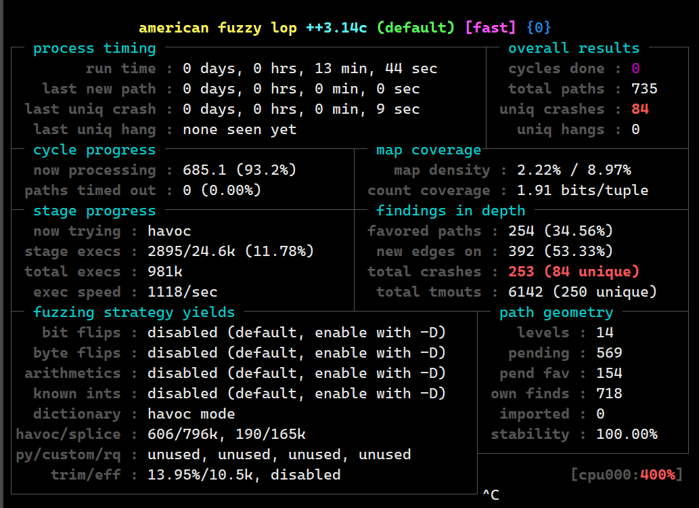Click paths timed out value '0 (0.00%)'
699x508 pixels.
[222, 190]
